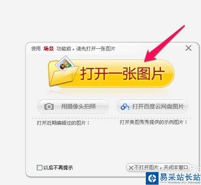Screen dimensions: 201x185
Task: Click the 易采站长站 watermark text
Action: point(180,177)
